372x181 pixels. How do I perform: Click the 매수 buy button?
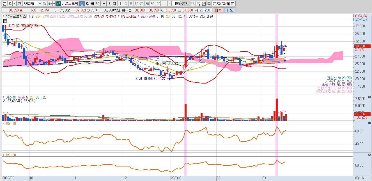tap(218, 10)
